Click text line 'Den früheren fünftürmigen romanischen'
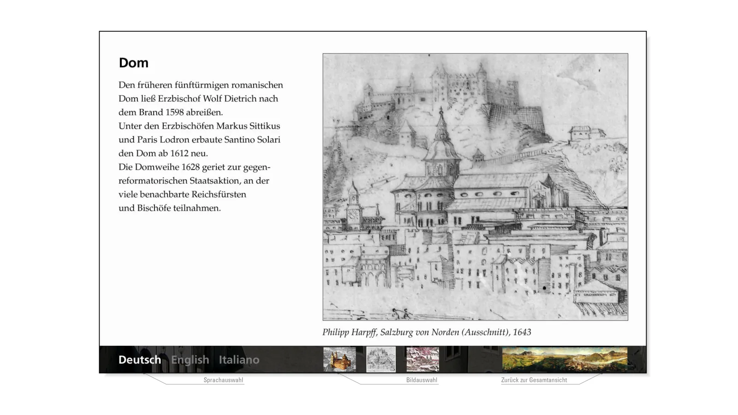738x415 pixels. [x=201, y=85]
